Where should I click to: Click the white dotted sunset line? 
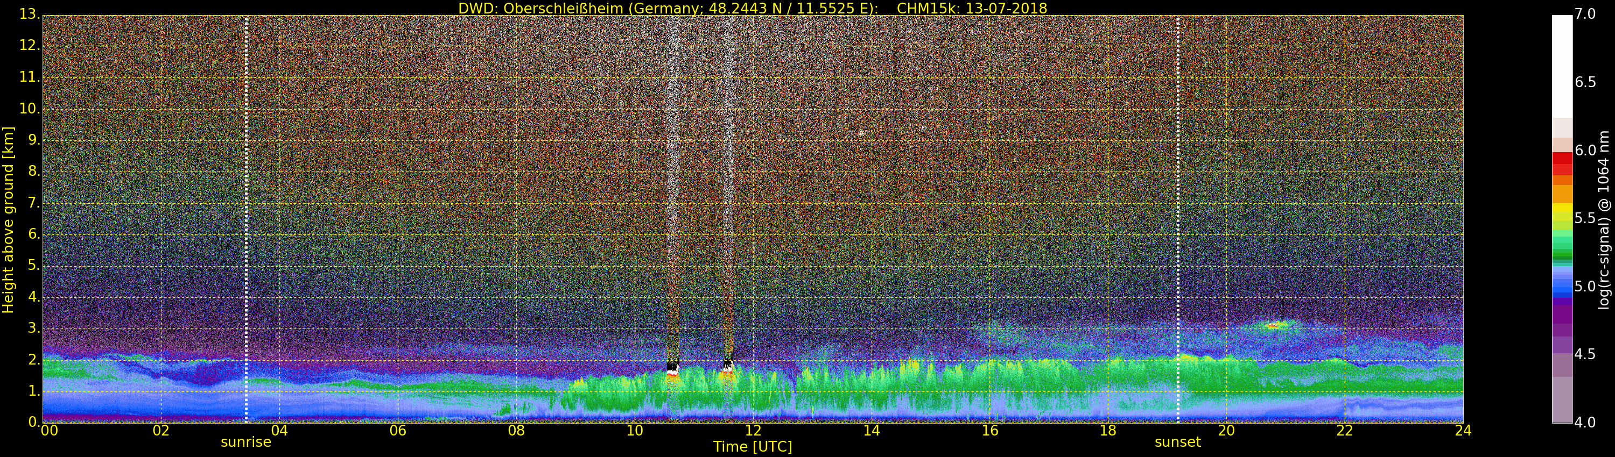tap(1178, 219)
